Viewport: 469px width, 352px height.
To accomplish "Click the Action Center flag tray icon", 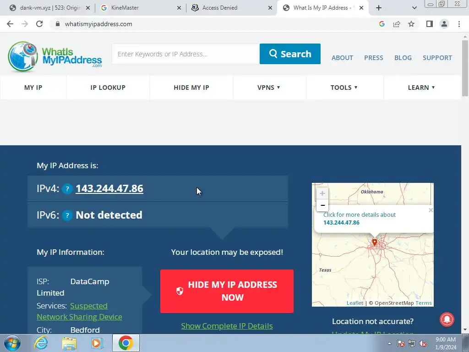I will (401, 343).
